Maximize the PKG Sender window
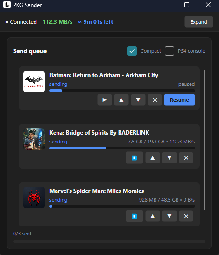 [x=187, y=5]
